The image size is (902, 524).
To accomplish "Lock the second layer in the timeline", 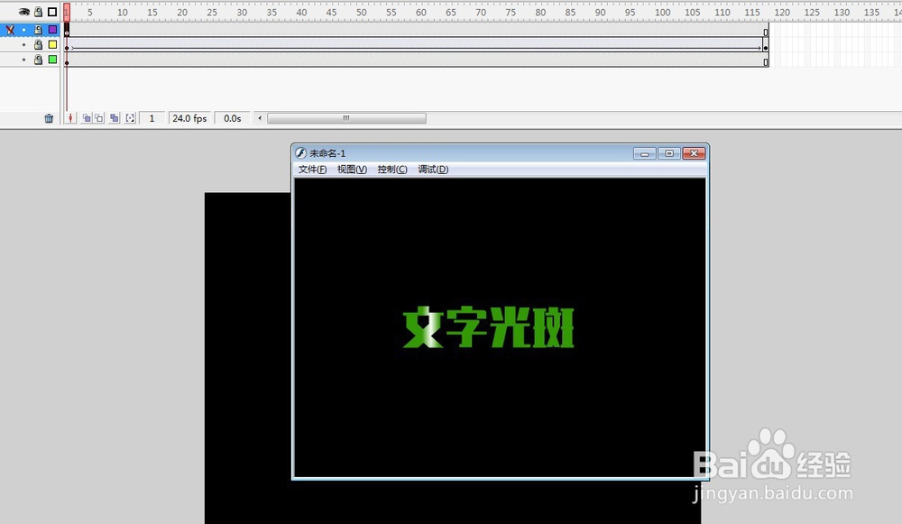I will [x=39, y=45].
